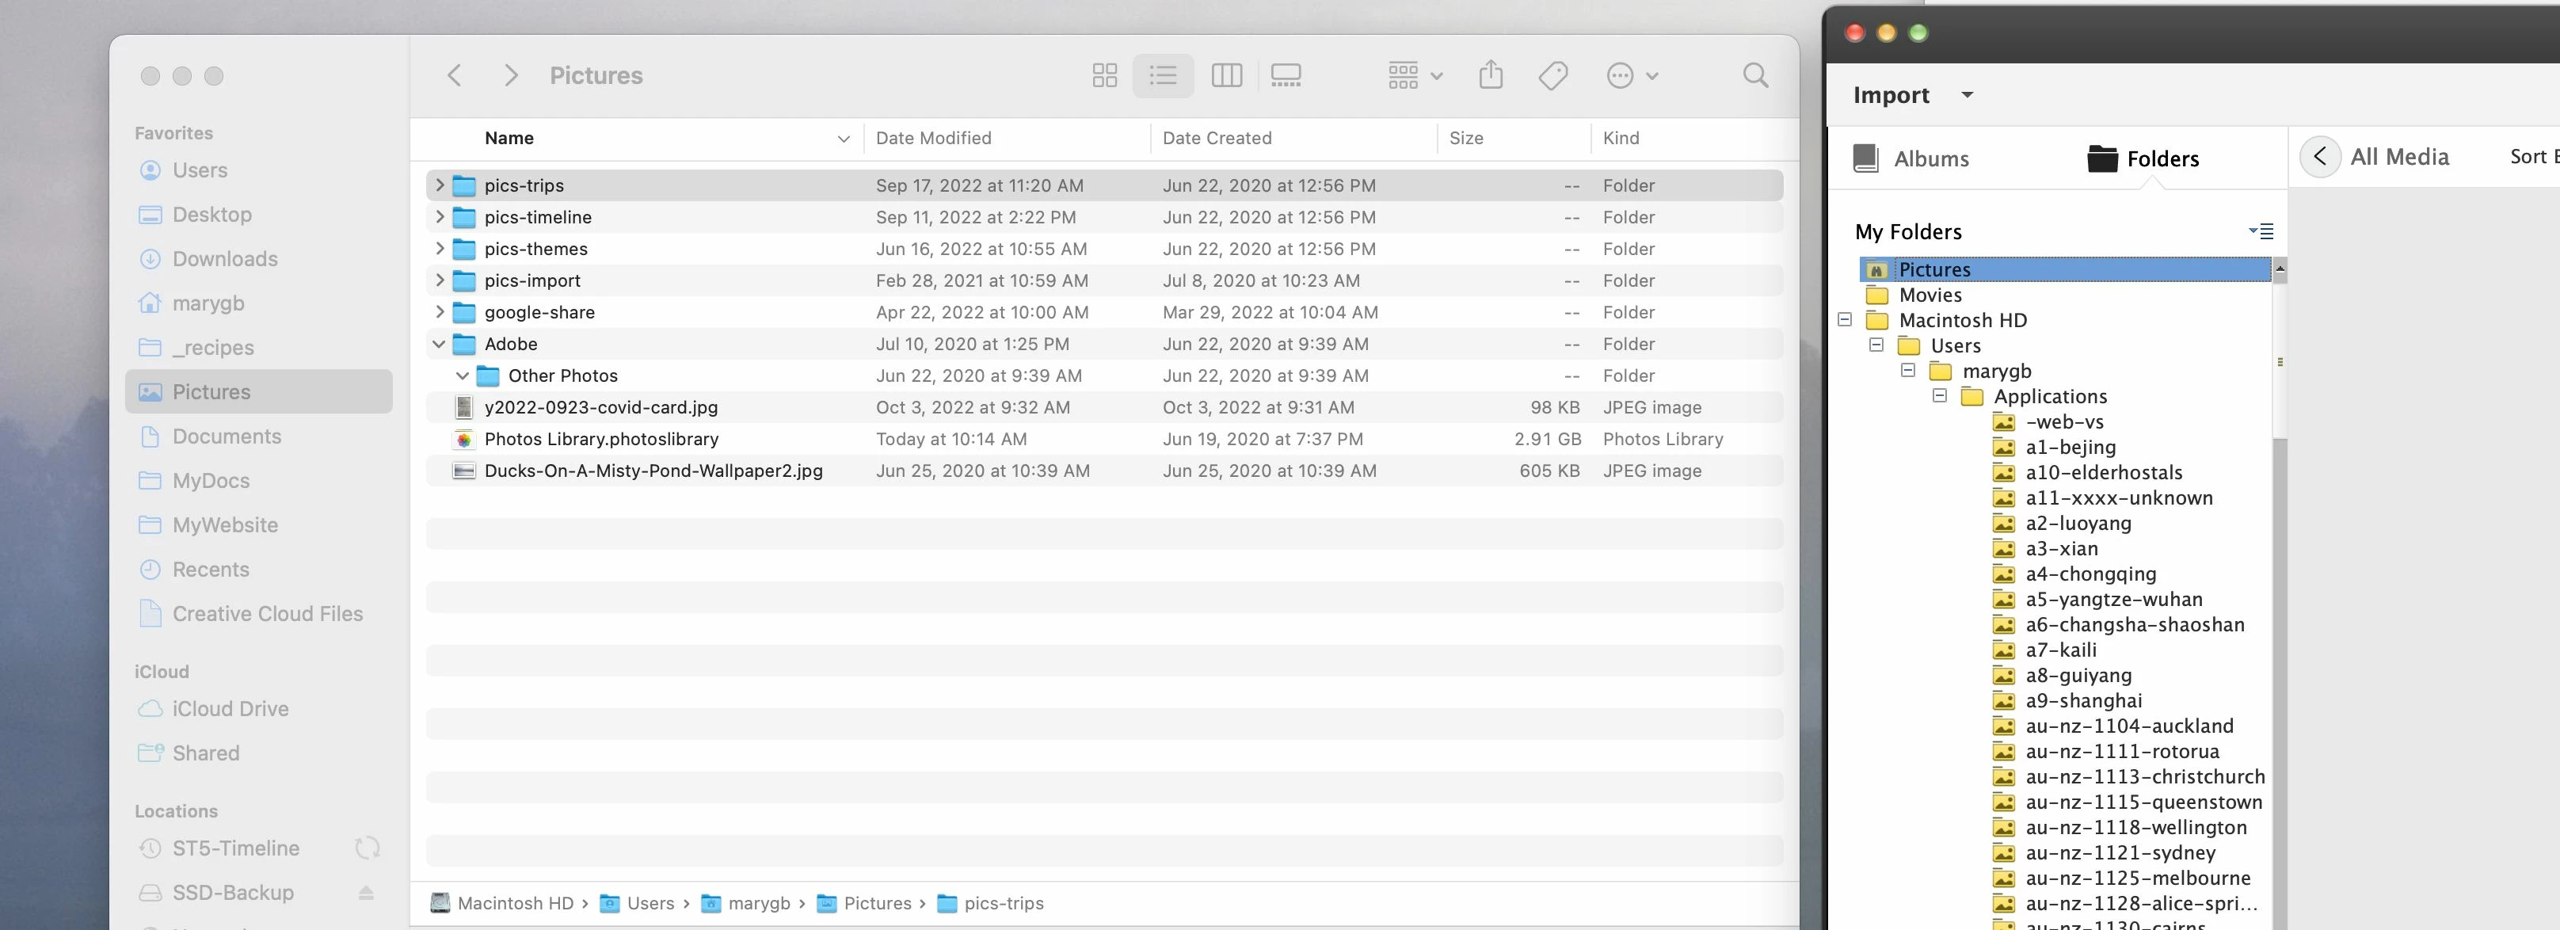2560x930 pixels.
Task: Open Downloads in Finder sidebar
Action: click(x=225, y=258)
